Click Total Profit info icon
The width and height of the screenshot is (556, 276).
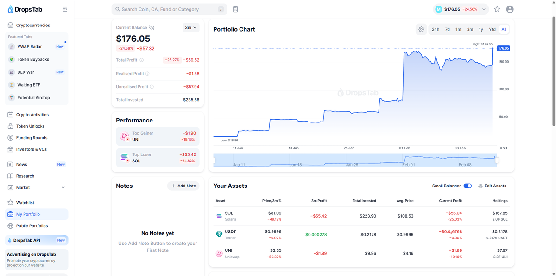pos(142,60)
